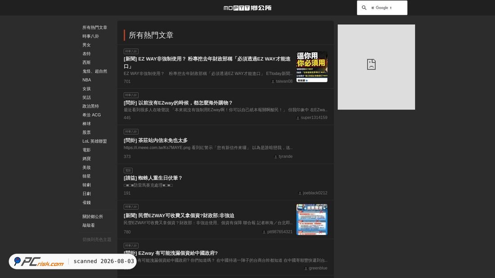
Task: Open the 美妝 board in the sidebar
Action: coord(86,168)
